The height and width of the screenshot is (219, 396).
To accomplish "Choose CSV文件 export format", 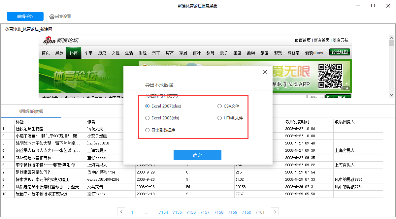I will 229,106.
